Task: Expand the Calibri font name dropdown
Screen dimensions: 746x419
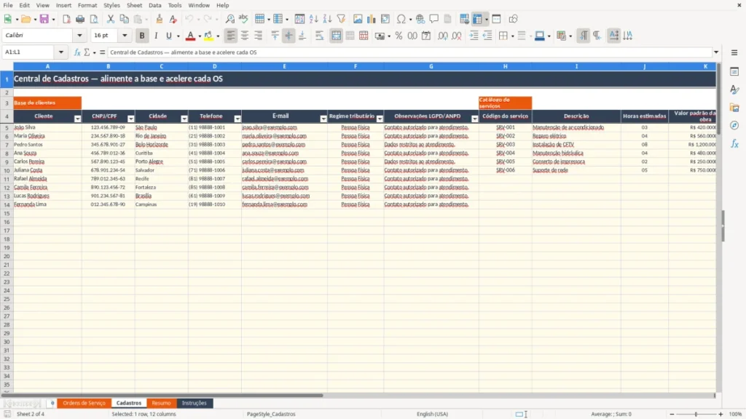Action: coord(79,35)
